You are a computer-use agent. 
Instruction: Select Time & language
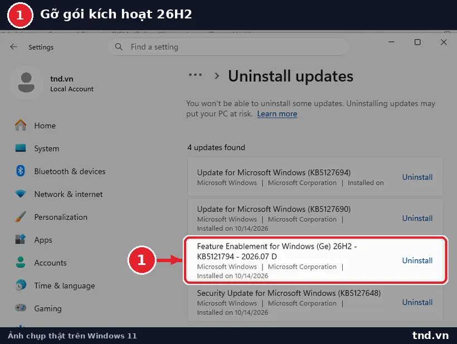click(65, 285)
